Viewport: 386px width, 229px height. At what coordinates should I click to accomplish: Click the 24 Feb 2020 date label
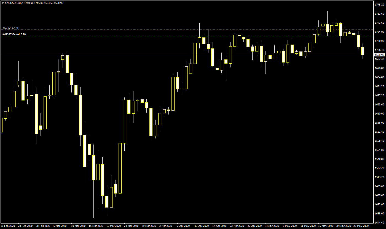25,226
